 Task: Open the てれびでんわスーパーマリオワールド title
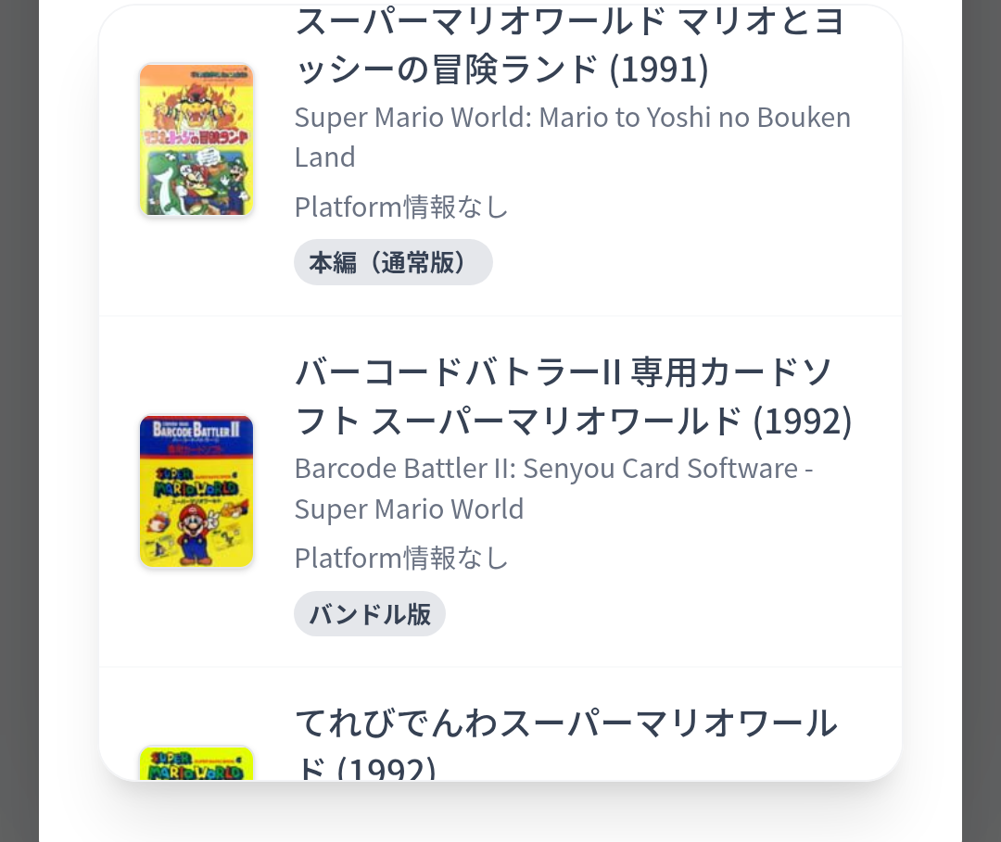pos(565,724)
